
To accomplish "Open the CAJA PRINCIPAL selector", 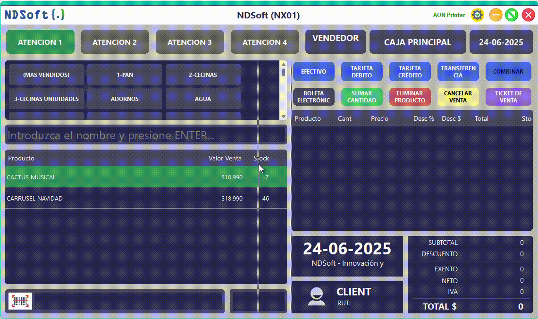I will (418, 42).
